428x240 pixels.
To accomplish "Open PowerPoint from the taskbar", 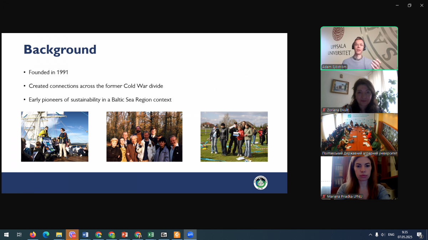I will tap(124, 235).
